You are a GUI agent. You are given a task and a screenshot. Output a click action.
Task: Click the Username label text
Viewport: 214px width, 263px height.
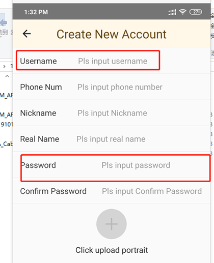point(38,61)
